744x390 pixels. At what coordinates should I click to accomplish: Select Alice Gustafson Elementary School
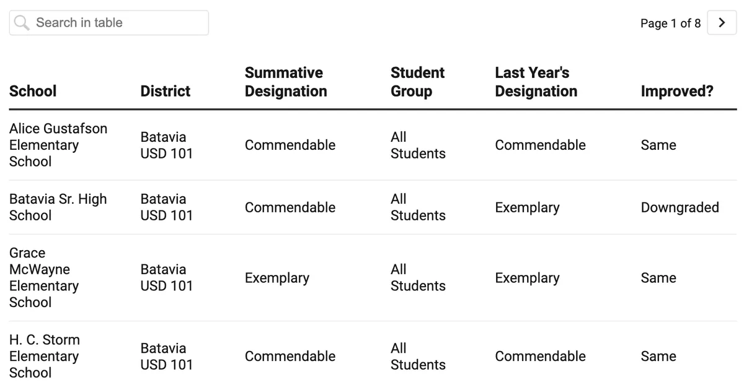(58, 145)
